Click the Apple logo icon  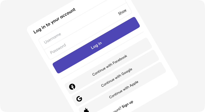(86, 110)
